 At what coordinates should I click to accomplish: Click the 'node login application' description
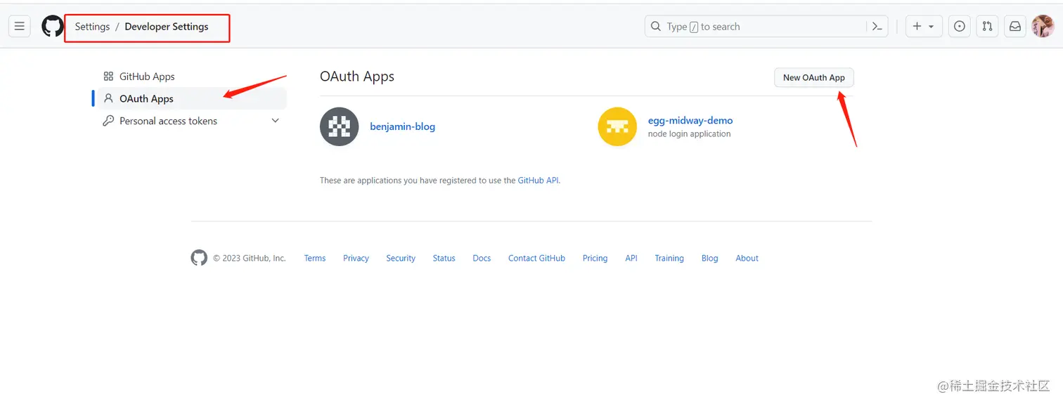[x=689, y=133]
